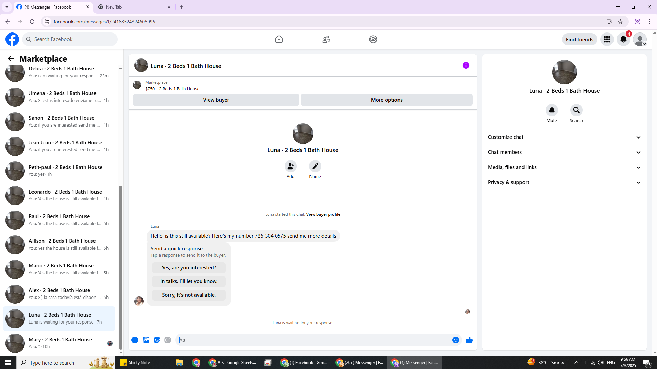Screen dimensions: 657x369
Task: Open Máríõ 2 Beds 1 Bath House chat
Action: 59,269
